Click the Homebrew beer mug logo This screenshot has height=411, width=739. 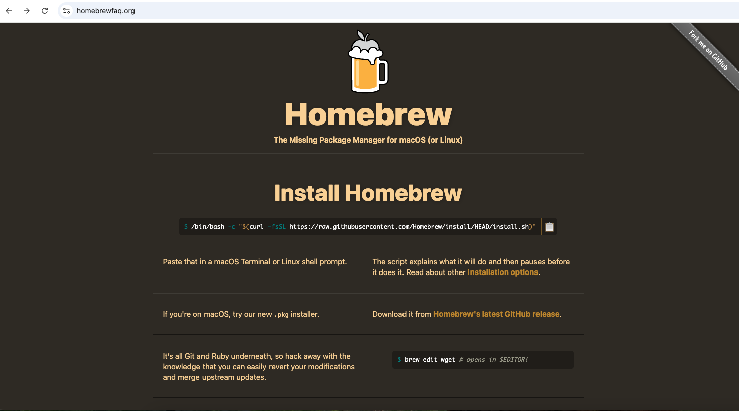coord(368,62)
